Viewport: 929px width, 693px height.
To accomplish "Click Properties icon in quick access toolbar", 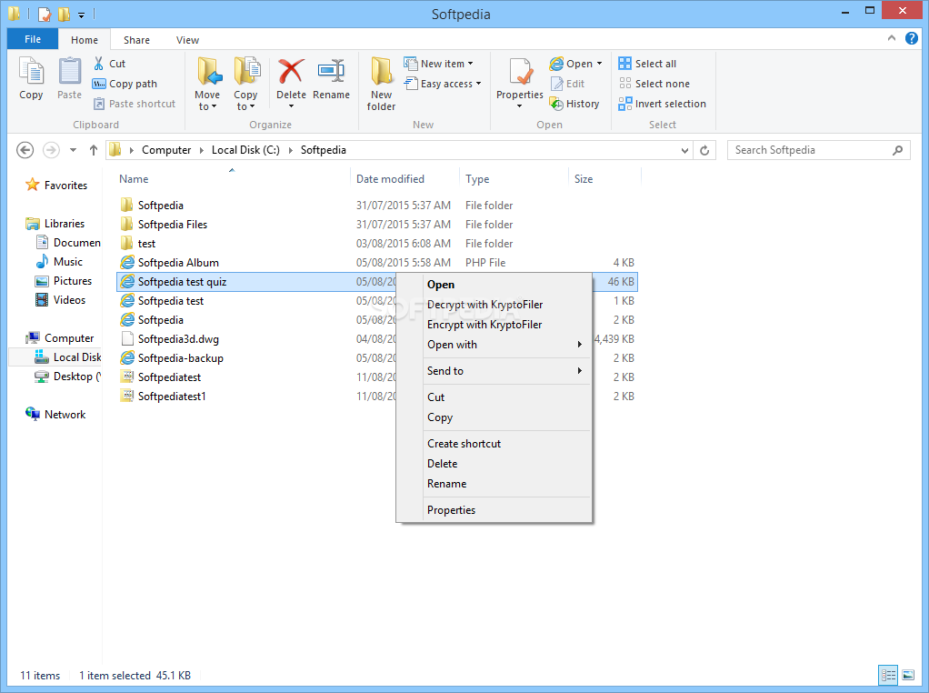I will [45, 14].
